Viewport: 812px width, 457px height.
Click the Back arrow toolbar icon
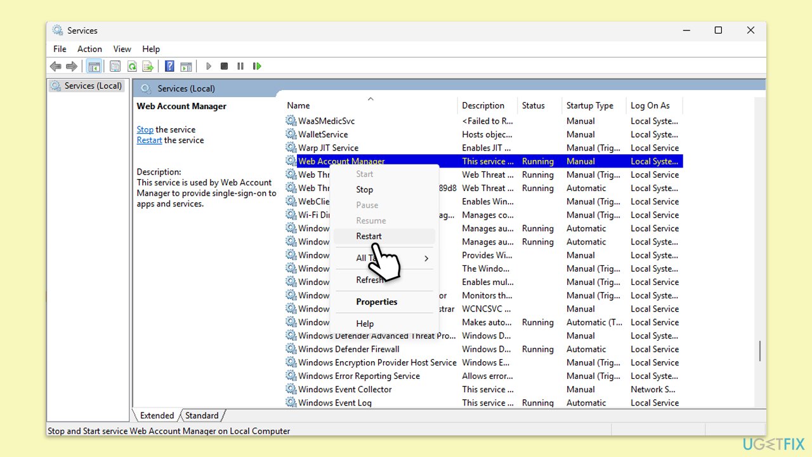point(56,66)
